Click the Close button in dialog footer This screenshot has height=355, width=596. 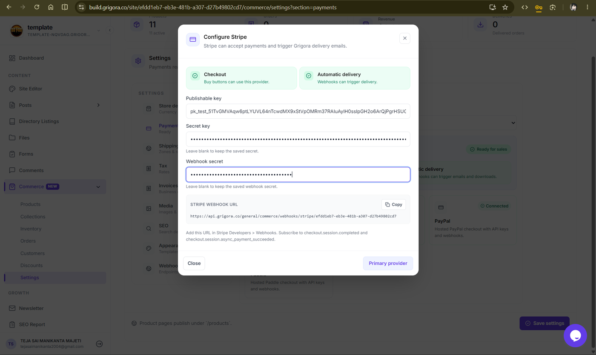(194, 263)
